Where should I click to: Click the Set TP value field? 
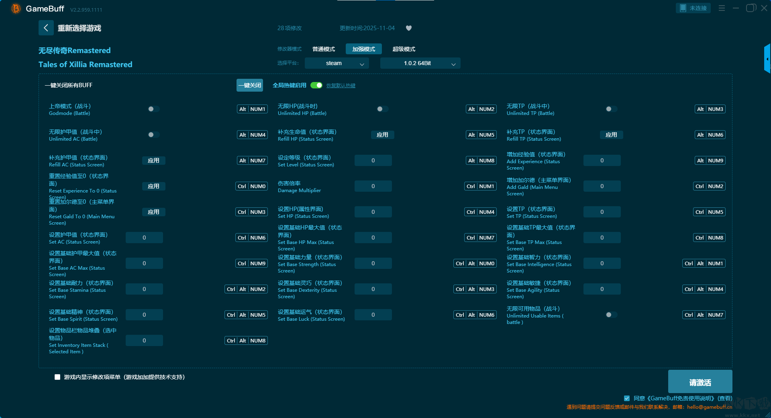(x=602, y=212)
